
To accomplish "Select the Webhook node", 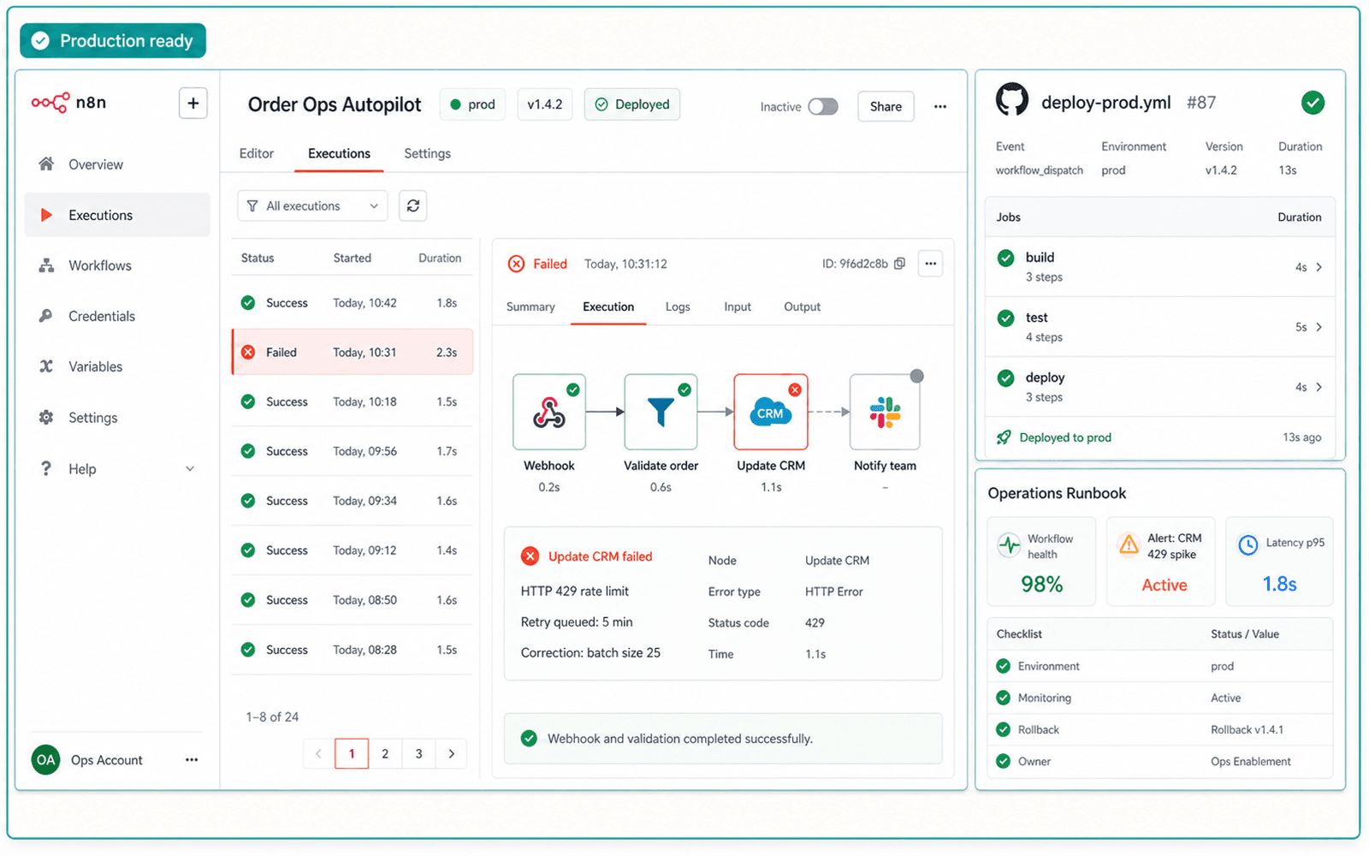I will pos(549,412).
